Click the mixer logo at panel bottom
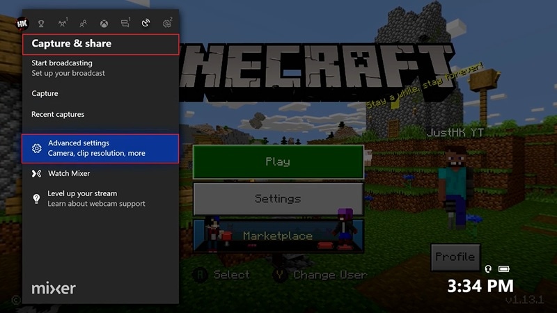 click(x=54, y=288)
